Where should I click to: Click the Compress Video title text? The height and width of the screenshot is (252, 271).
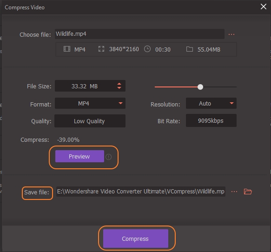pyautogui.click(x=25, y=7)
